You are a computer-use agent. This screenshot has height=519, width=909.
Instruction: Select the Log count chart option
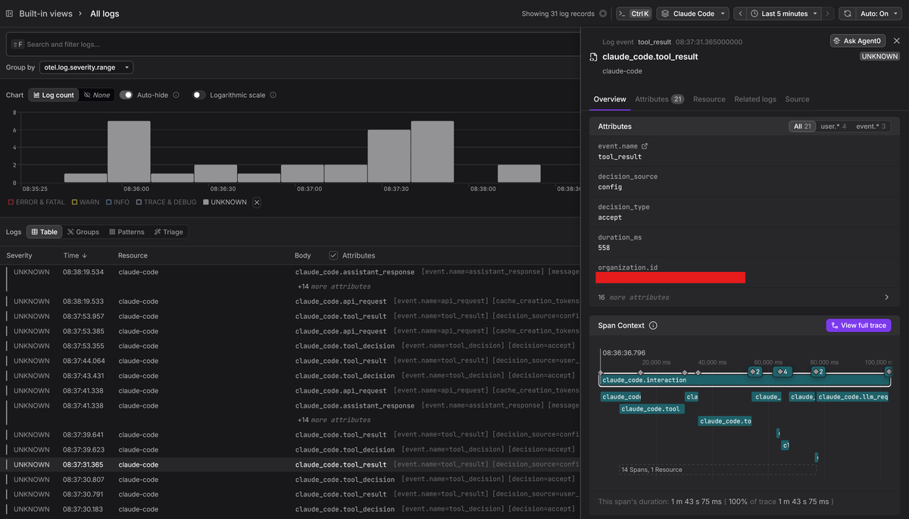[x=54, y=95]
